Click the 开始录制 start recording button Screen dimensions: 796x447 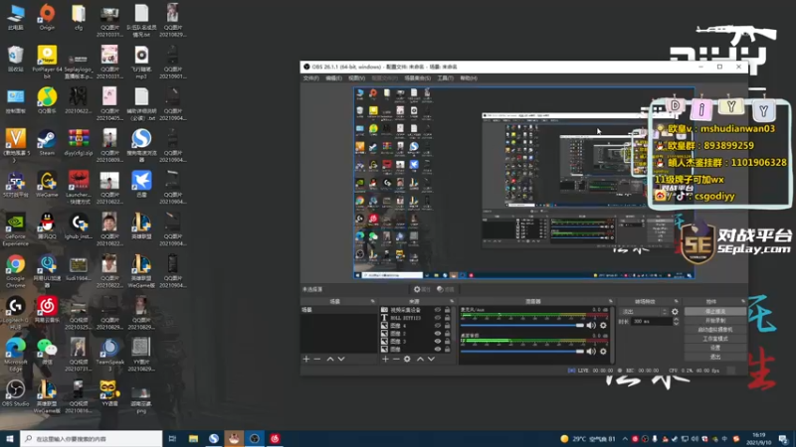(x=715, y=321)
